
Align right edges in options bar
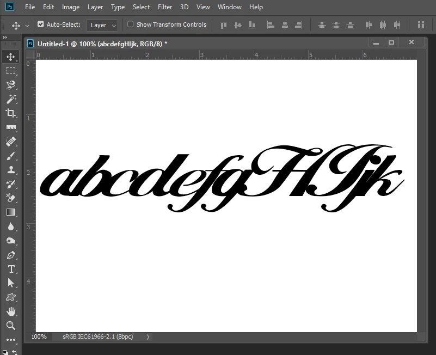coord(299,25)
